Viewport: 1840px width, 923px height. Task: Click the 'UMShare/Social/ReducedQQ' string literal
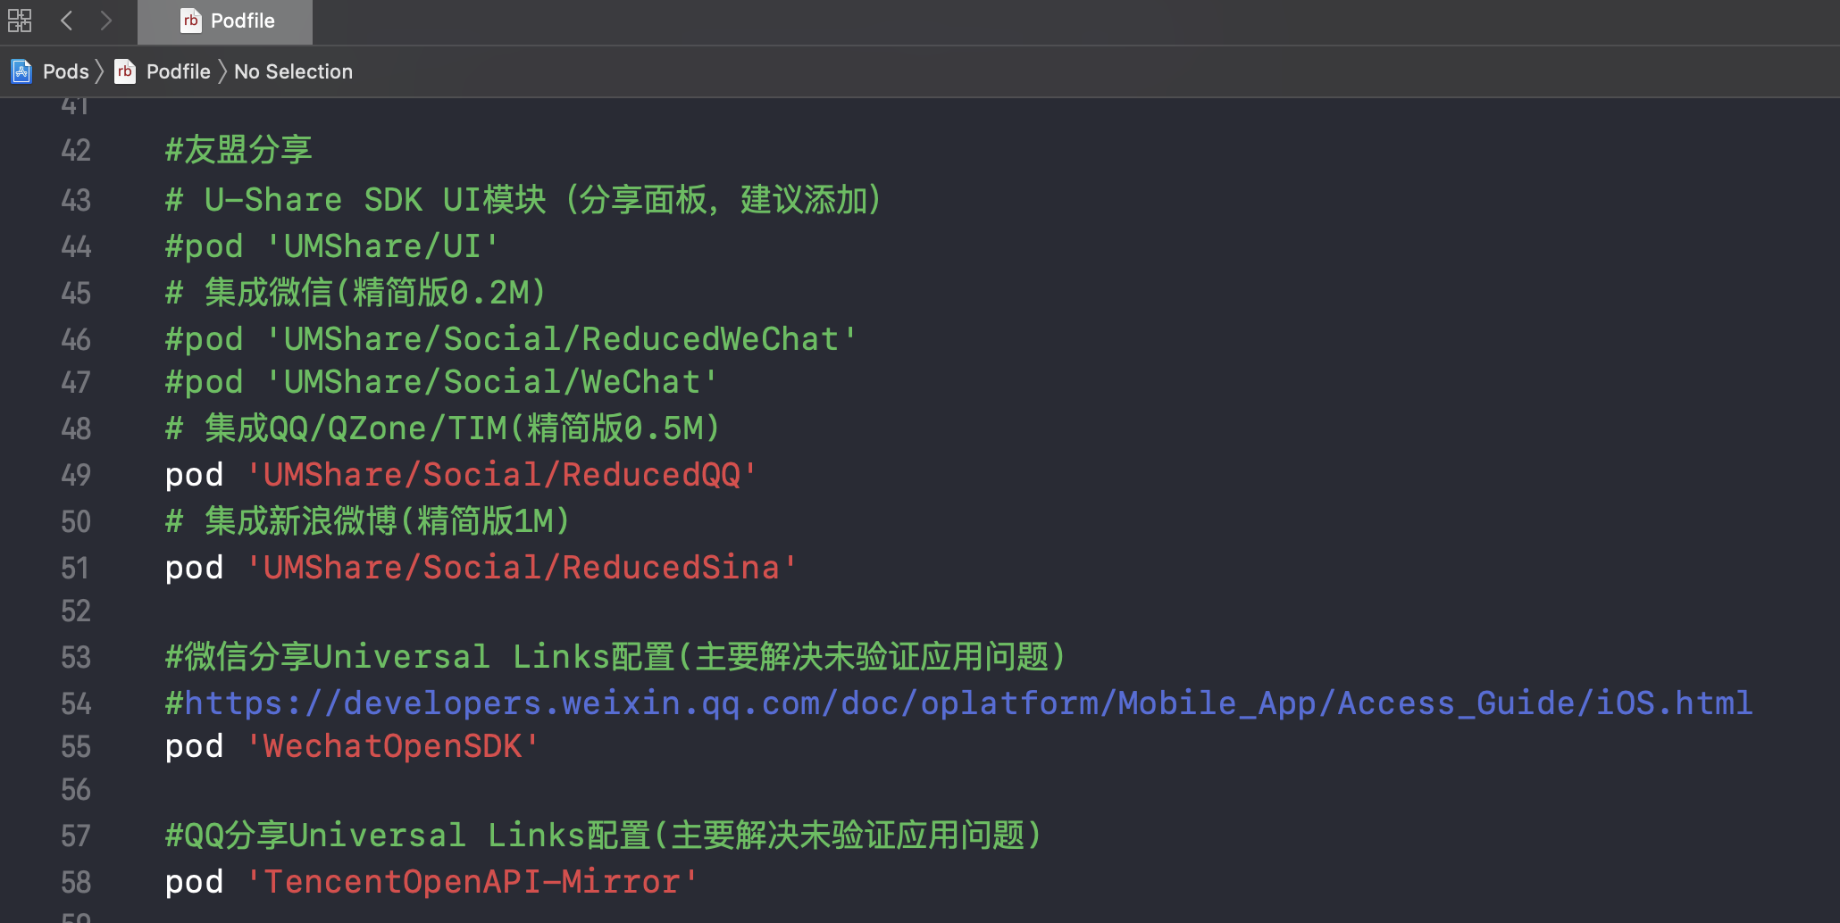tap(502, 475)
